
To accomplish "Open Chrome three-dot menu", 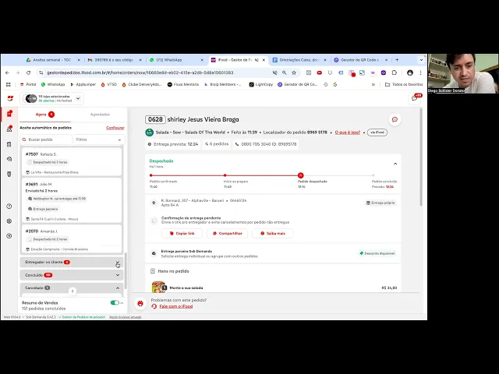I will point(420,72).
